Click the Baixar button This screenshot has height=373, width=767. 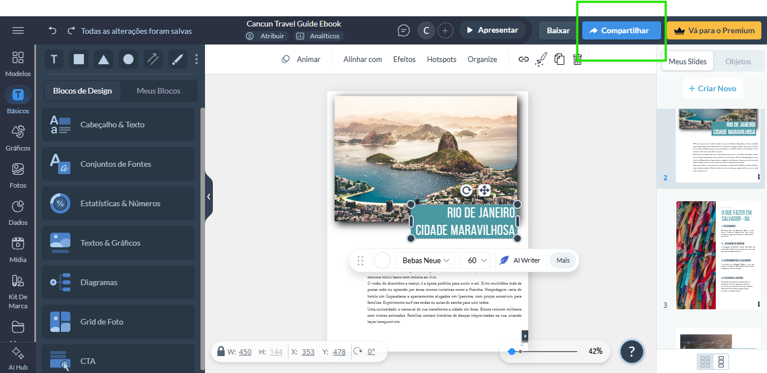[x=558, y=30]
